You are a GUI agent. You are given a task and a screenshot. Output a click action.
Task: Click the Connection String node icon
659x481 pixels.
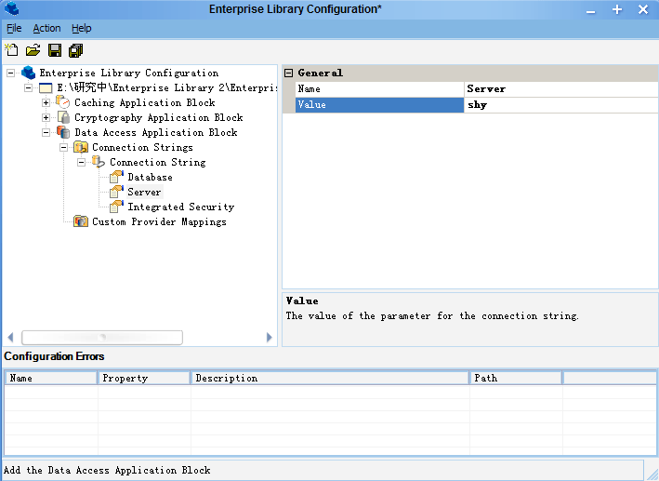pyautogui.click(x=99, y=162)
